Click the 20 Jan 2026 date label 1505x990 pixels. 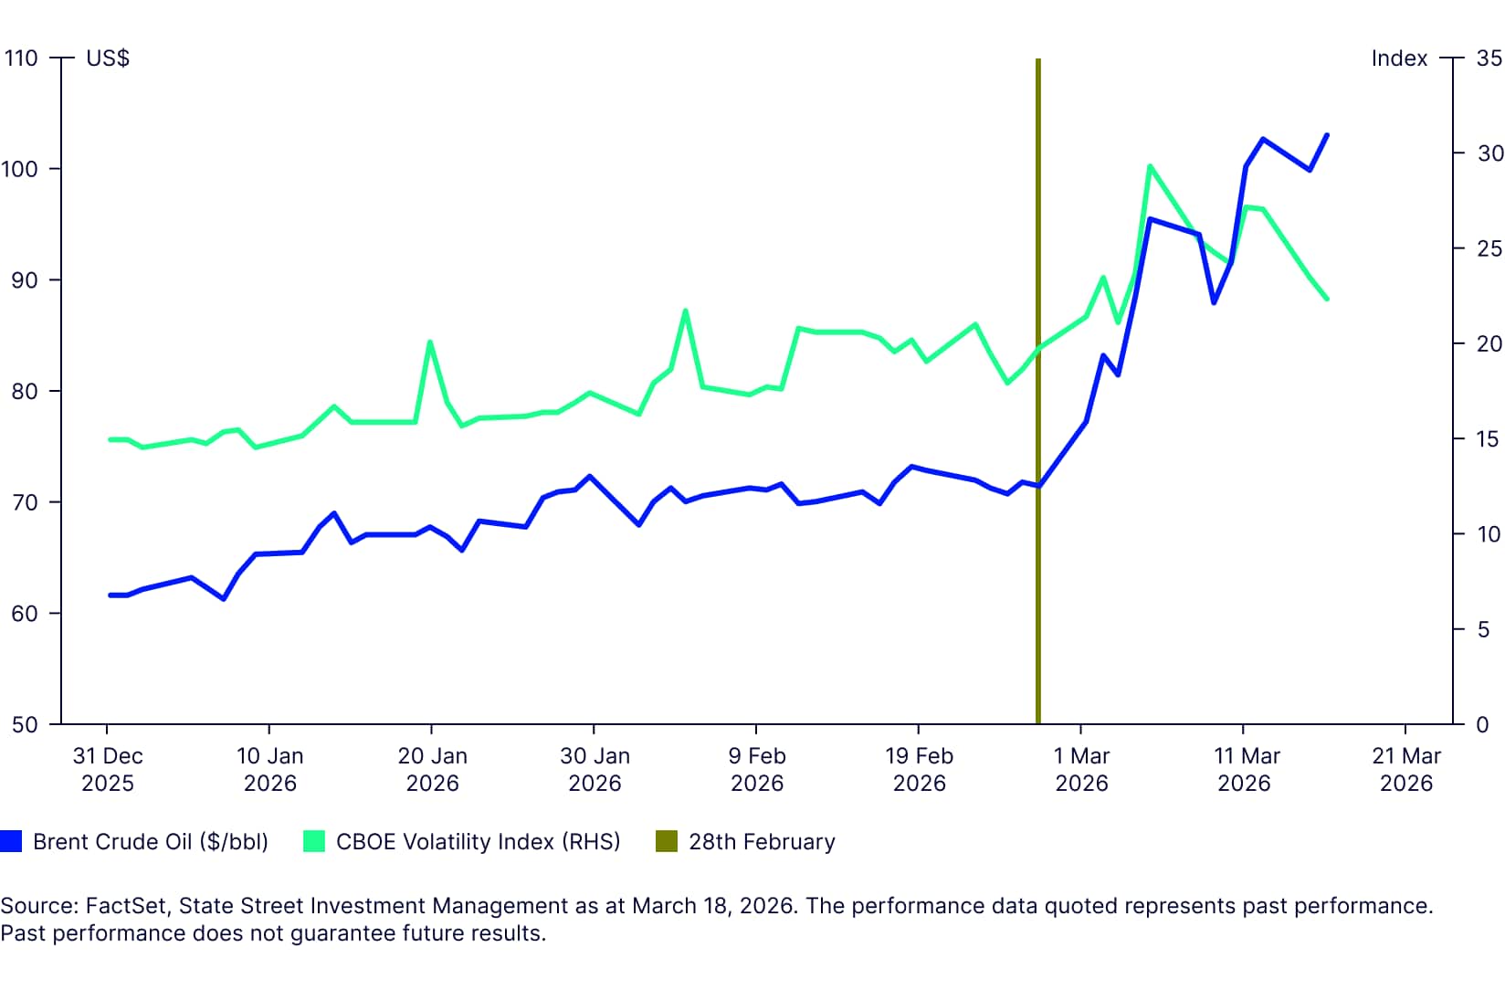click(432, 769)
